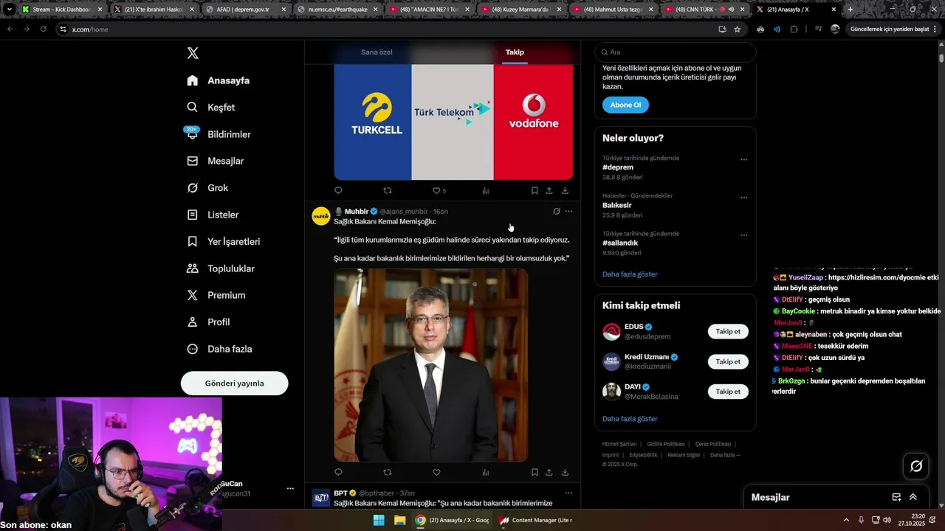
Task: Open account menu dots near profile
Action: pos(290,488)
